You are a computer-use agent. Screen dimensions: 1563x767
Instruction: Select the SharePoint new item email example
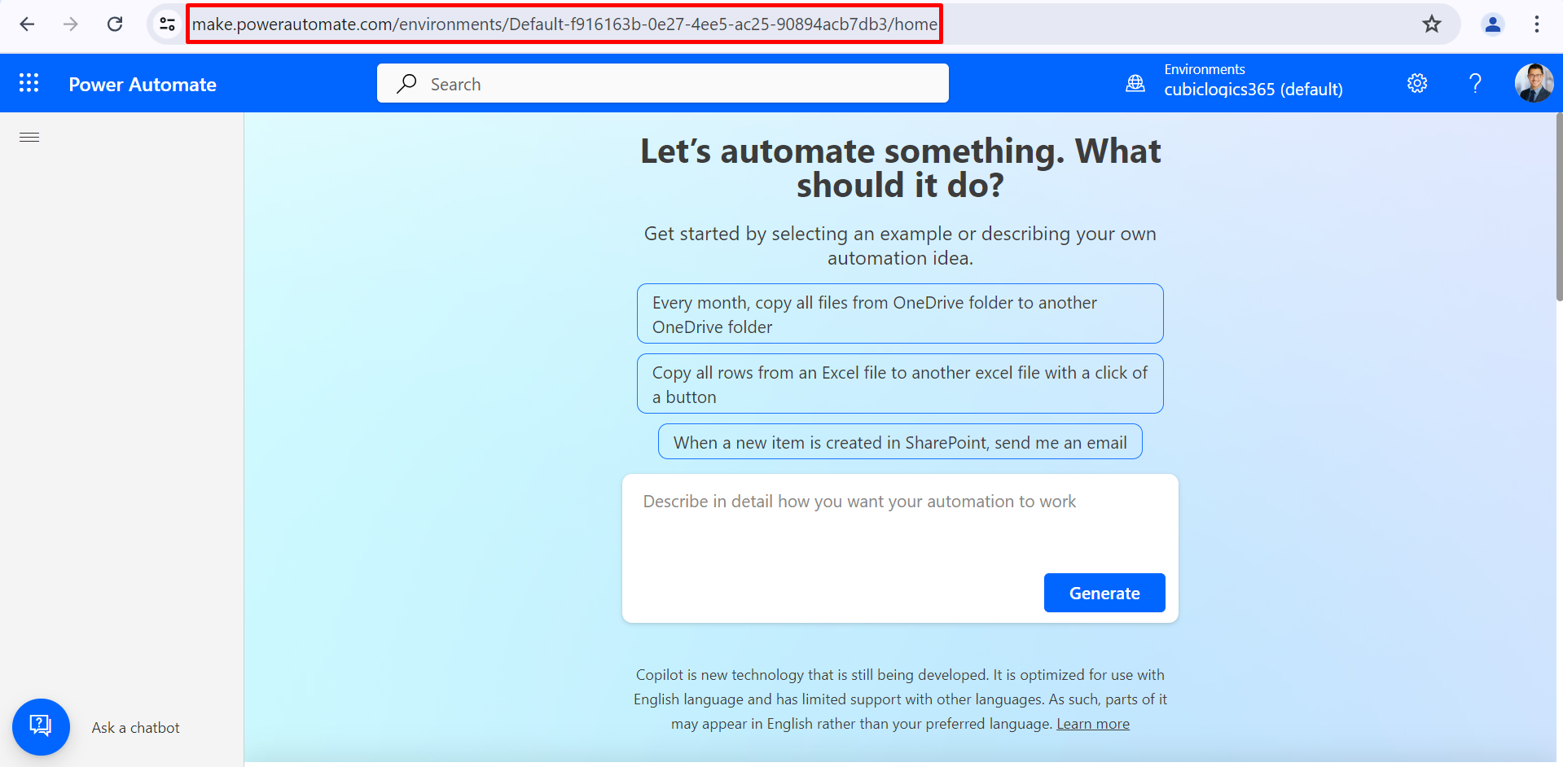coord(900,442)
